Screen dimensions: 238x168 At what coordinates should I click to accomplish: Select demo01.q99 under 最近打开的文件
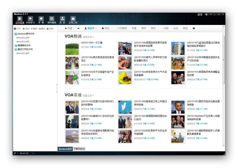tap(23, 53)
